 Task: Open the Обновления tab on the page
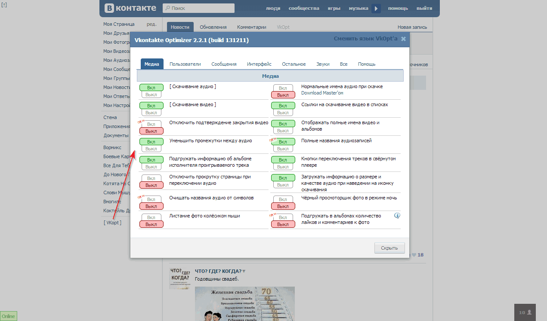click(213, 27)
